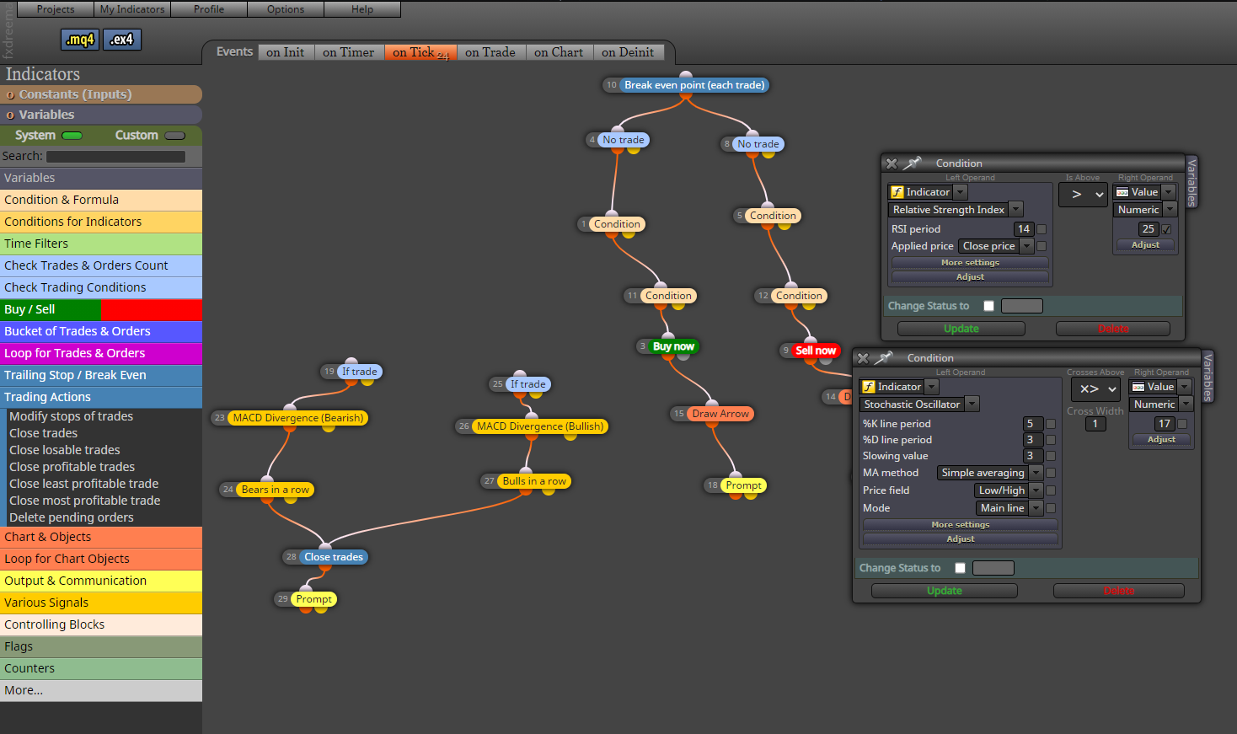Open Numeric dropdown in RSI Condition panel

tap(1145, 210)
